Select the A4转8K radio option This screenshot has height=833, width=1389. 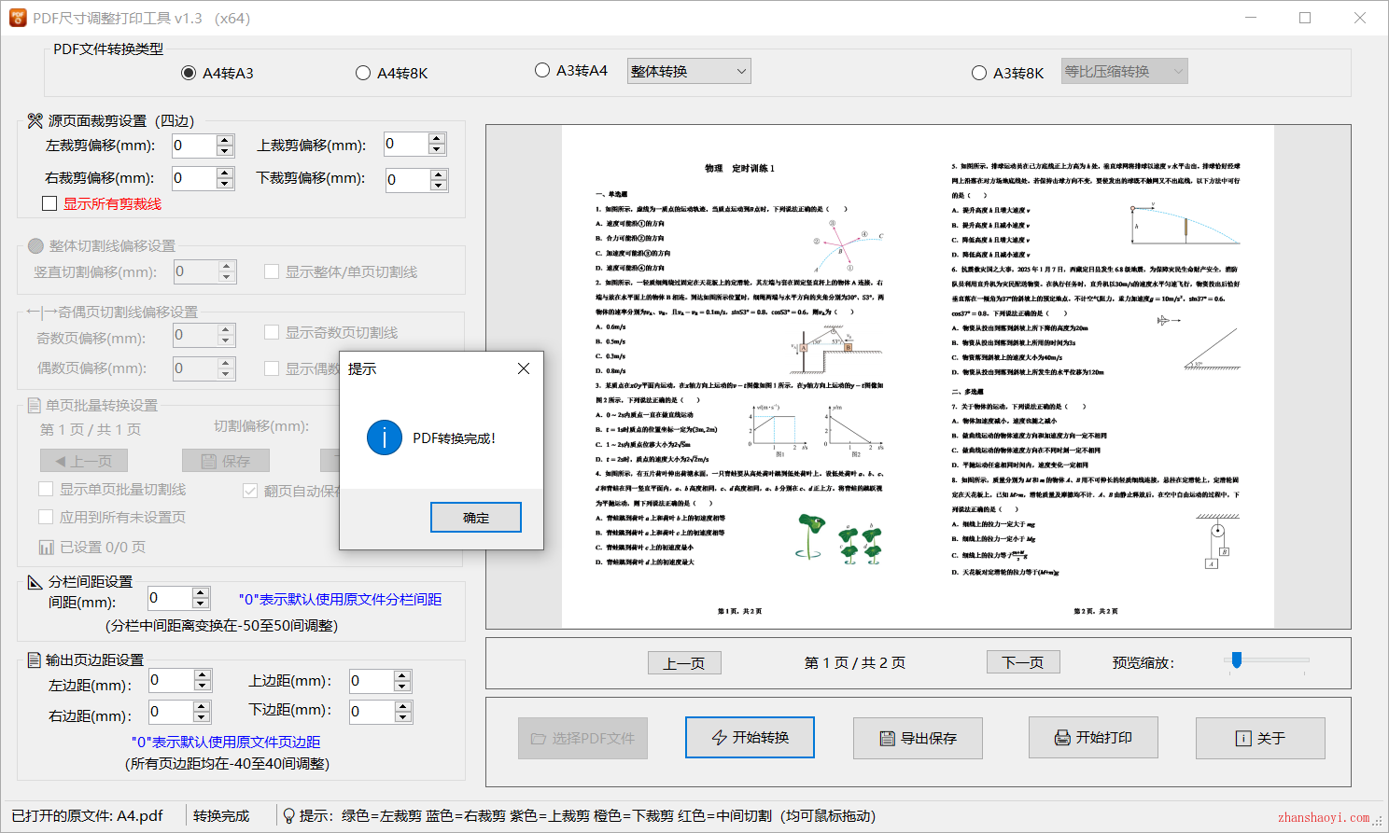363,74
